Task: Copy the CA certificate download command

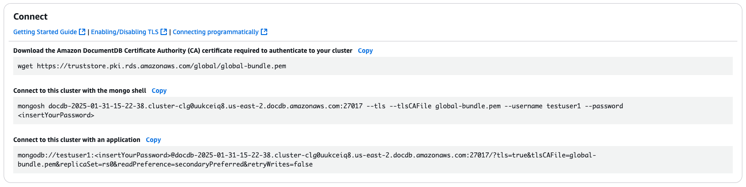Action: (x=365, y=51)
